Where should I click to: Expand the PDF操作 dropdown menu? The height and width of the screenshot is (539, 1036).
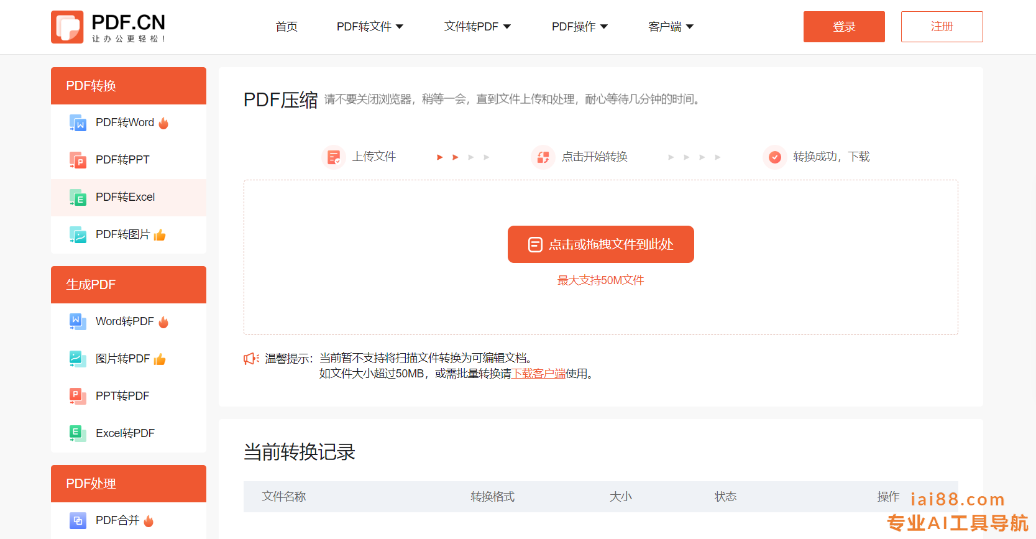coord(580,27)
